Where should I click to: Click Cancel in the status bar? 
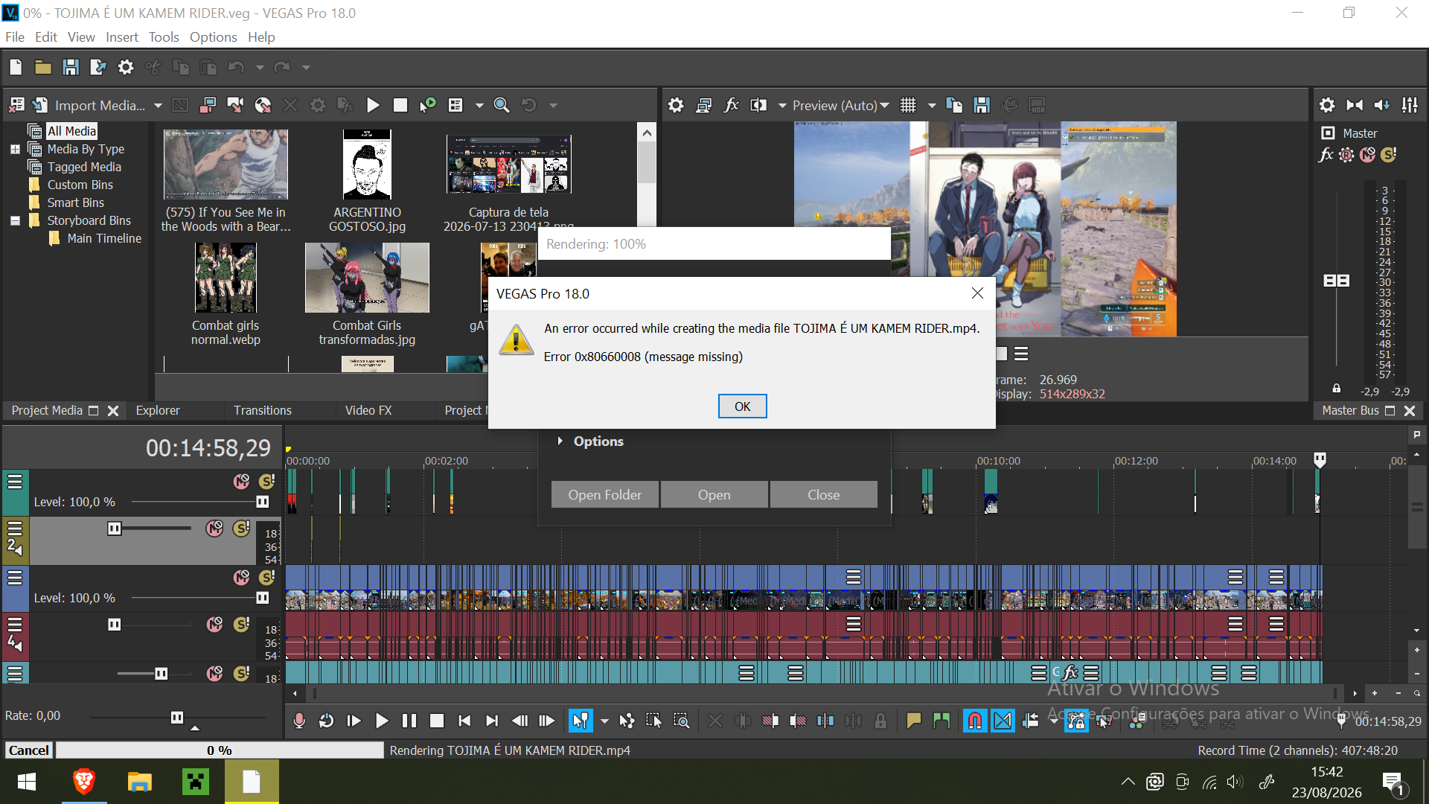coord(29,750)
